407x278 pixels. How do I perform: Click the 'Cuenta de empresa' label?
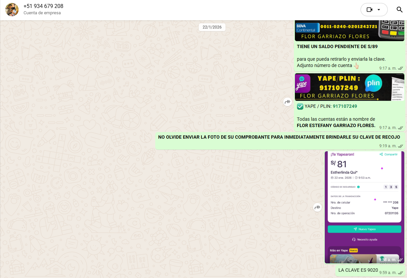coord(42,13)
